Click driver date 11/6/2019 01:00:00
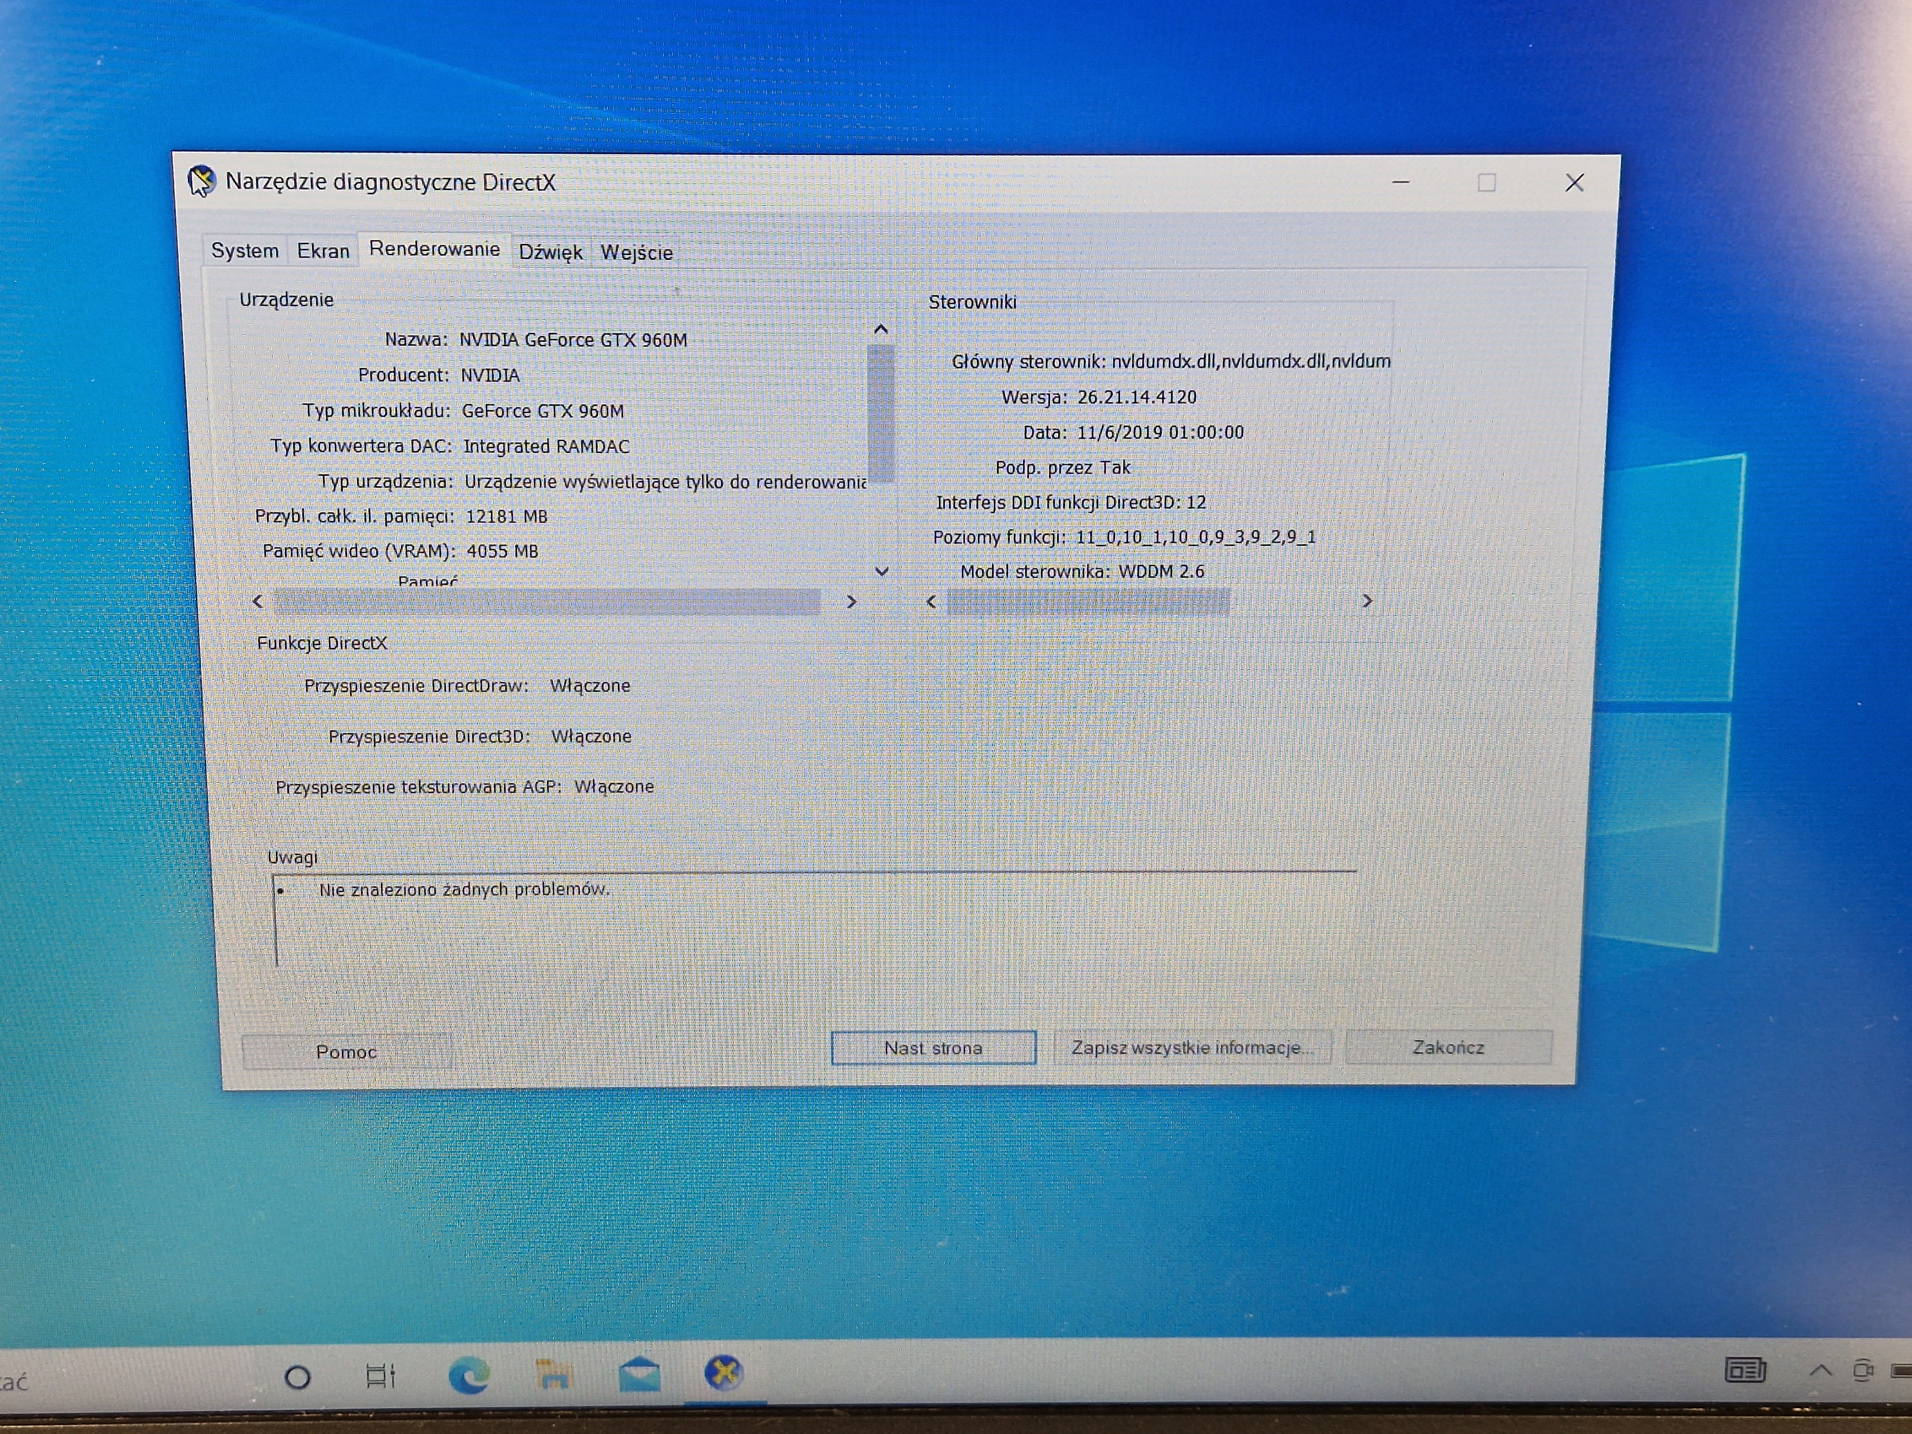The image size is (1912, 1434). pyautogui.click(x=1160, y=432)
